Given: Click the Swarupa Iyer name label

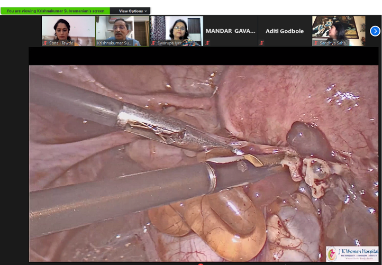Looking at the screenshot, I should tap(169, 43).
